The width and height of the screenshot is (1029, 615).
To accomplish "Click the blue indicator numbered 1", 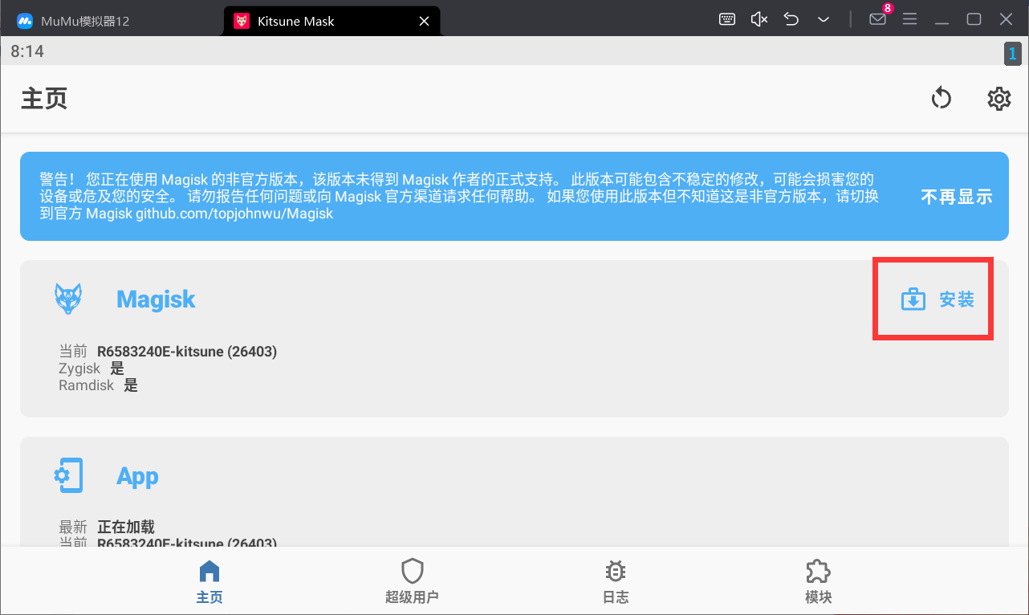I will point(1012,54).
